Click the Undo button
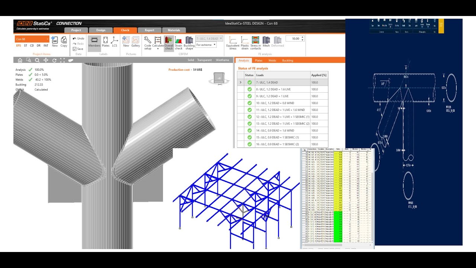 78,38
